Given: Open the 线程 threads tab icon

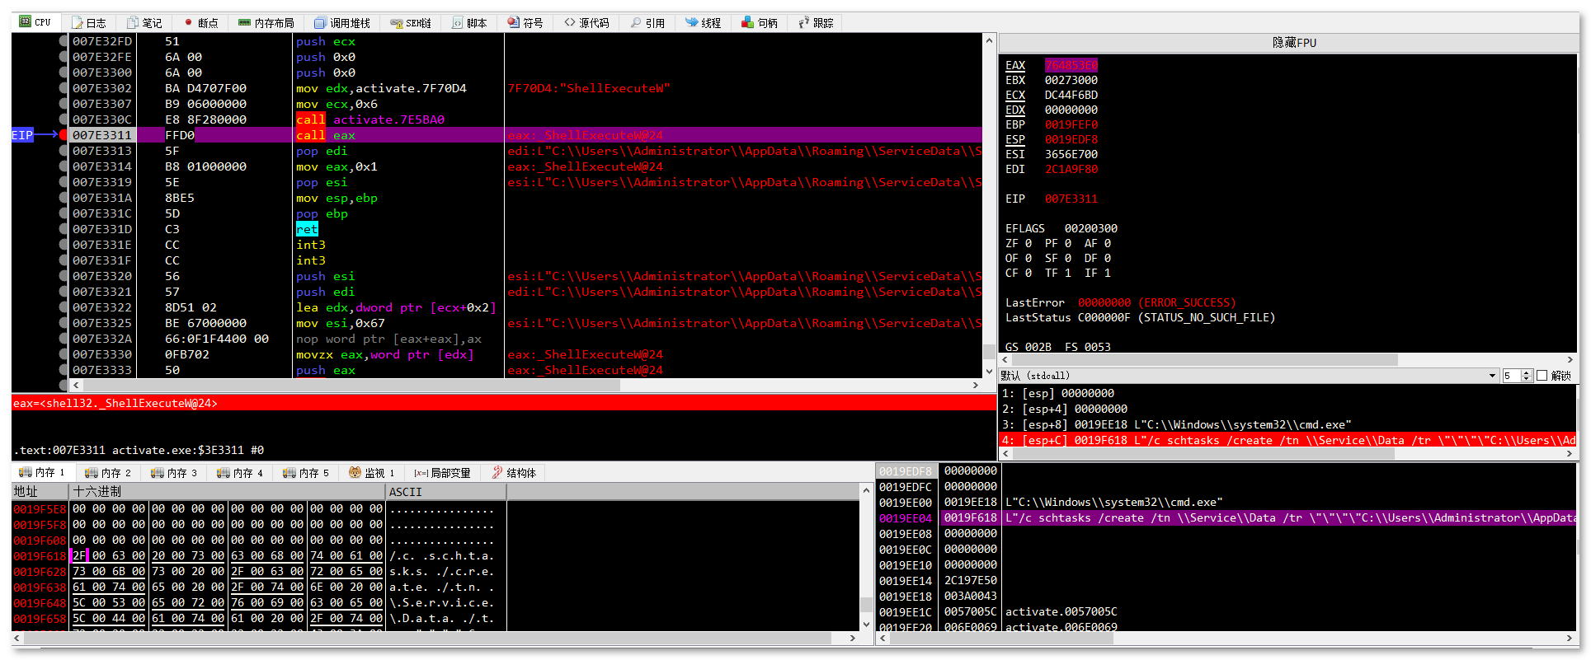Looking at the screenshot, I should [691, 23].
